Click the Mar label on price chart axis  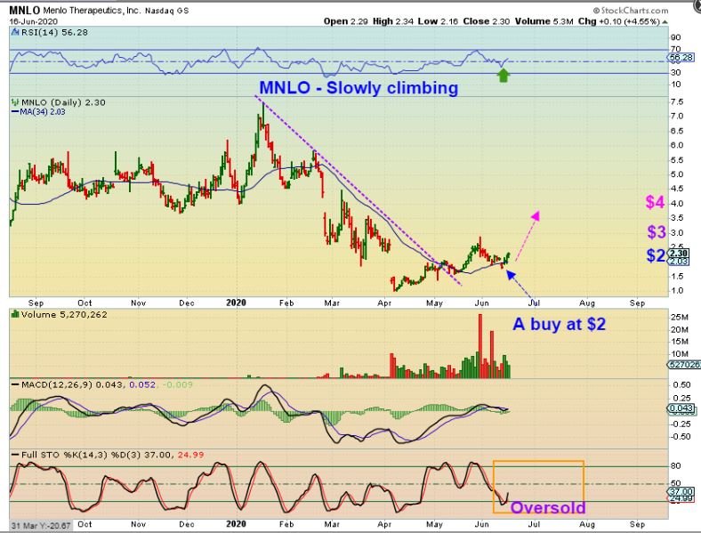[x=332, y=303]
